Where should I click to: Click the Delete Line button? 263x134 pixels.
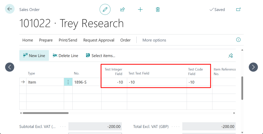[65, 55]
